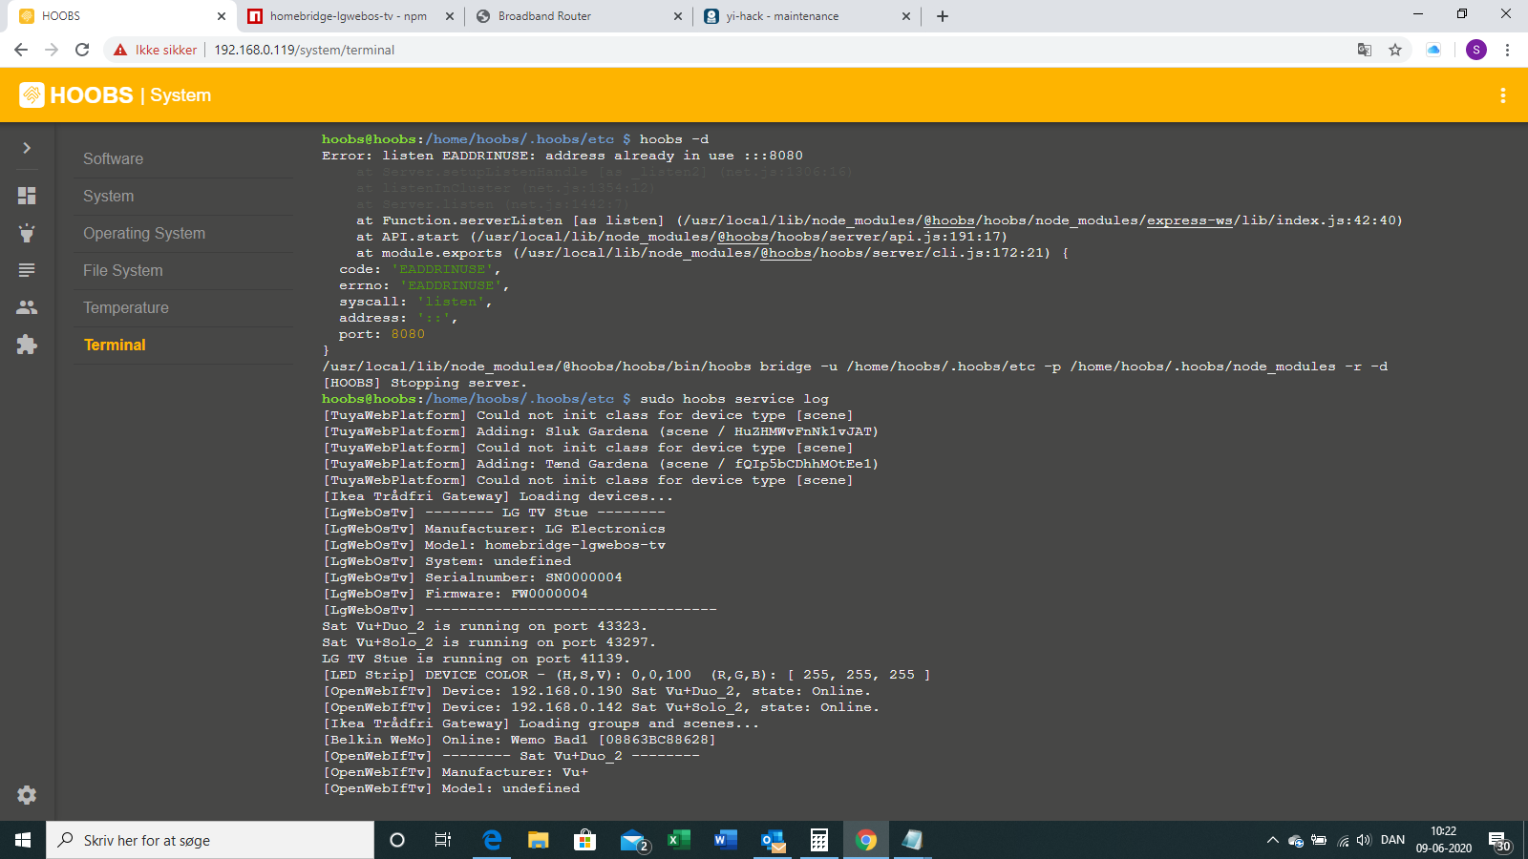Switch to the Broadband Router tab
1528x859 pixels.
coord(578,16)
